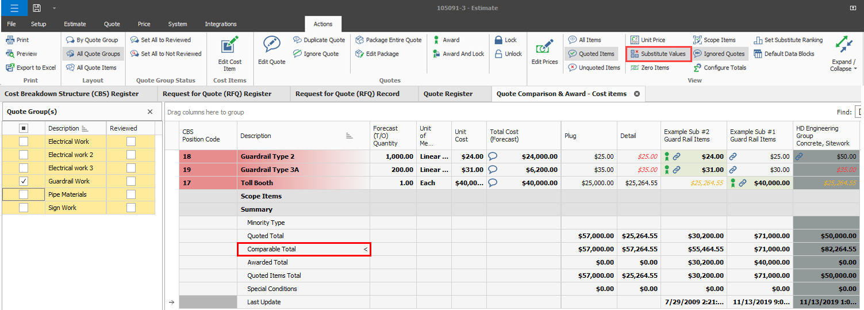This screenshot has width=864, height=310.
Task: Switch to the Quote Register tab
Action: point(448,94)
